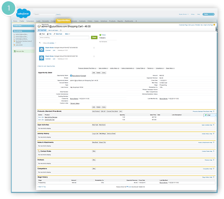Click the show more records arrow at bottom
The image size is (224, 199).
pyautogui.click(x=127, y=187)
